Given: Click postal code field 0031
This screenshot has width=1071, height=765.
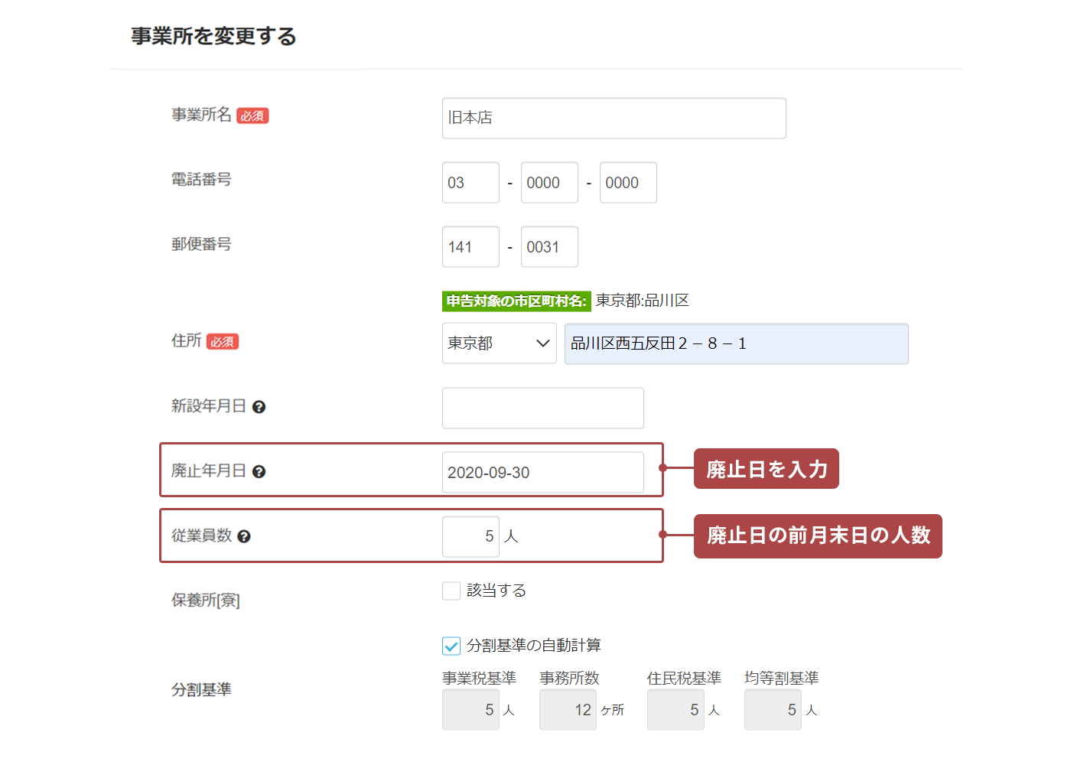Looking at the screenshot, I should coord(549,246).
